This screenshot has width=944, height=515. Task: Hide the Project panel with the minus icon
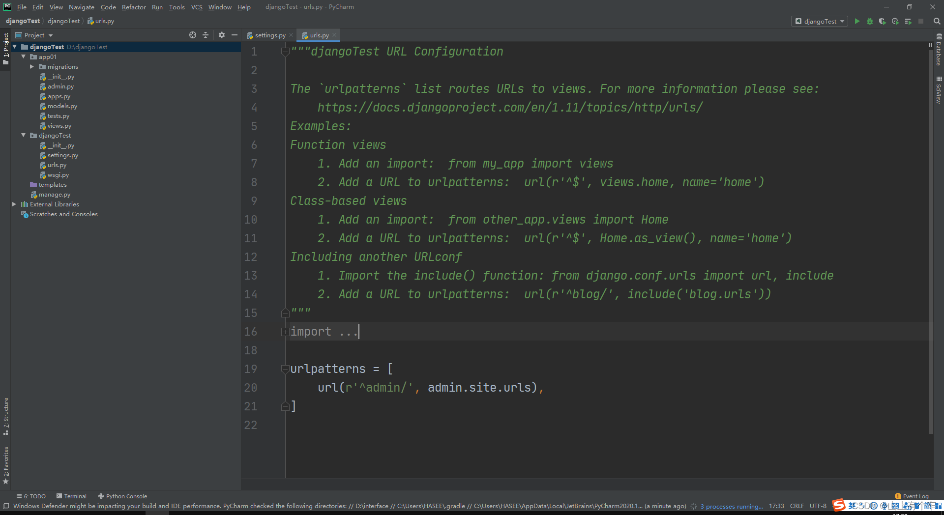pos(235,35)
